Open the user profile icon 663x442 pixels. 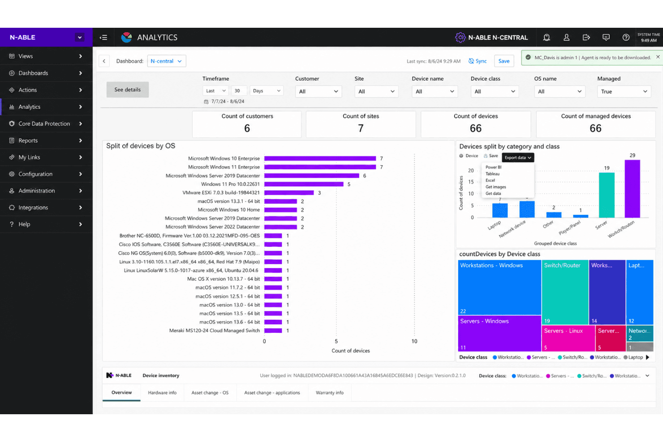[x=566, y=38]
